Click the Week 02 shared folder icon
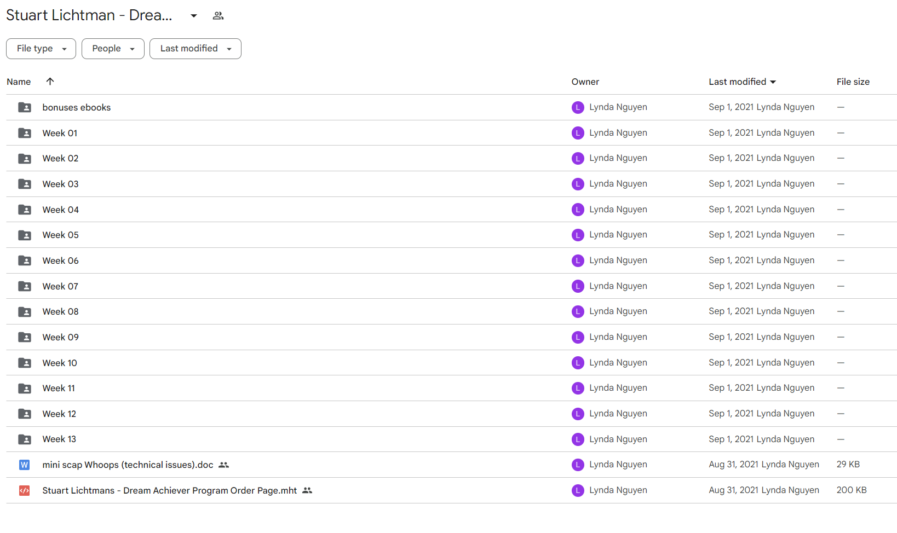 [x=25, y=159]
